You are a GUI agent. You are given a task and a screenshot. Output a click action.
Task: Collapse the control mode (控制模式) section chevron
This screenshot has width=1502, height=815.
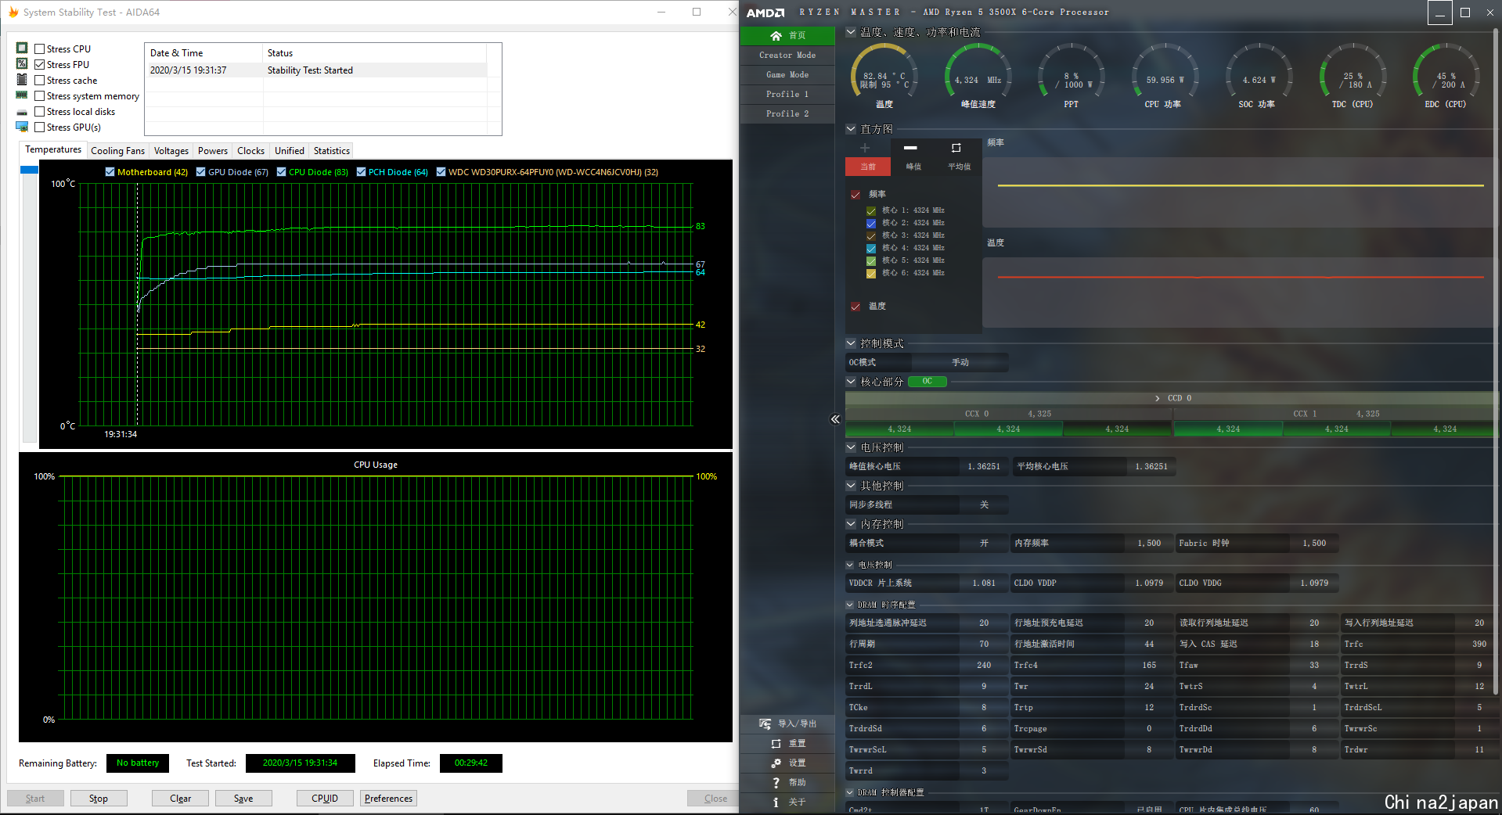coord(851,343)
